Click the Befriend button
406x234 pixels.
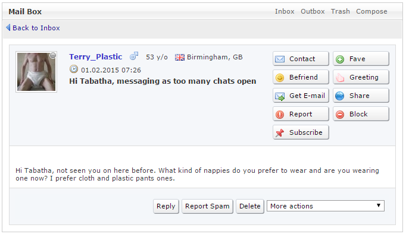tap(301, 77)
